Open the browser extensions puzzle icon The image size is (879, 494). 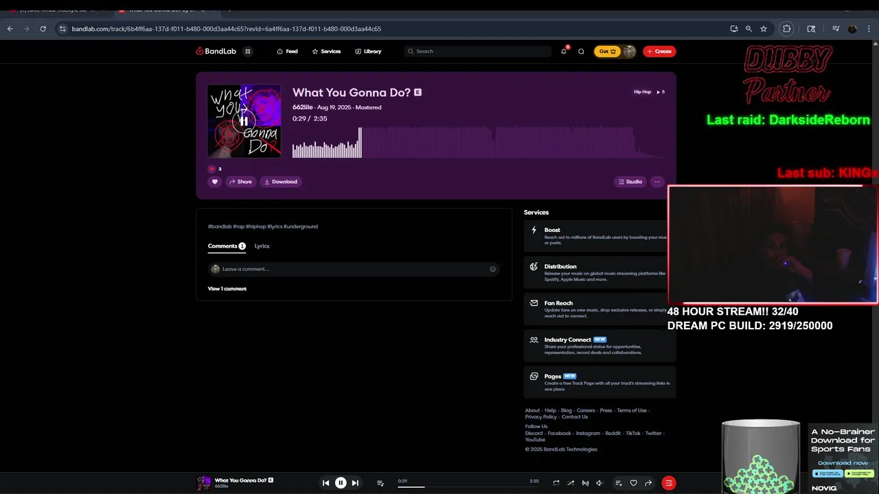(x=787, y=29)
